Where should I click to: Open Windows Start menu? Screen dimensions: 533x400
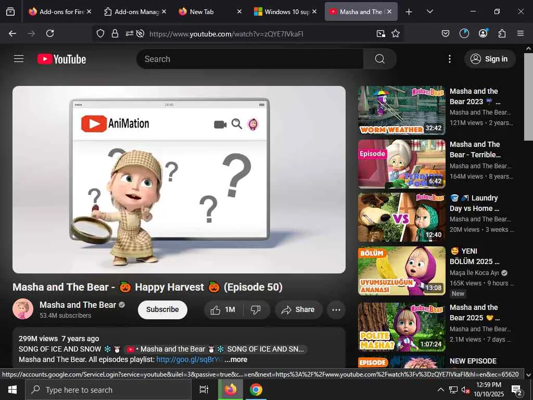click(12, 390)
